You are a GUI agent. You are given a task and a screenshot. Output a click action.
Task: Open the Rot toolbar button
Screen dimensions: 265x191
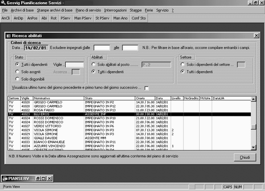click(54, 18)
